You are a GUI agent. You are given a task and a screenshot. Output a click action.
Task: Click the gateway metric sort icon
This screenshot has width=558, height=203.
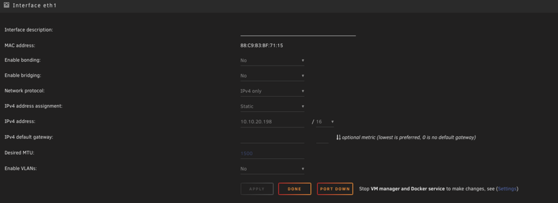339,137
